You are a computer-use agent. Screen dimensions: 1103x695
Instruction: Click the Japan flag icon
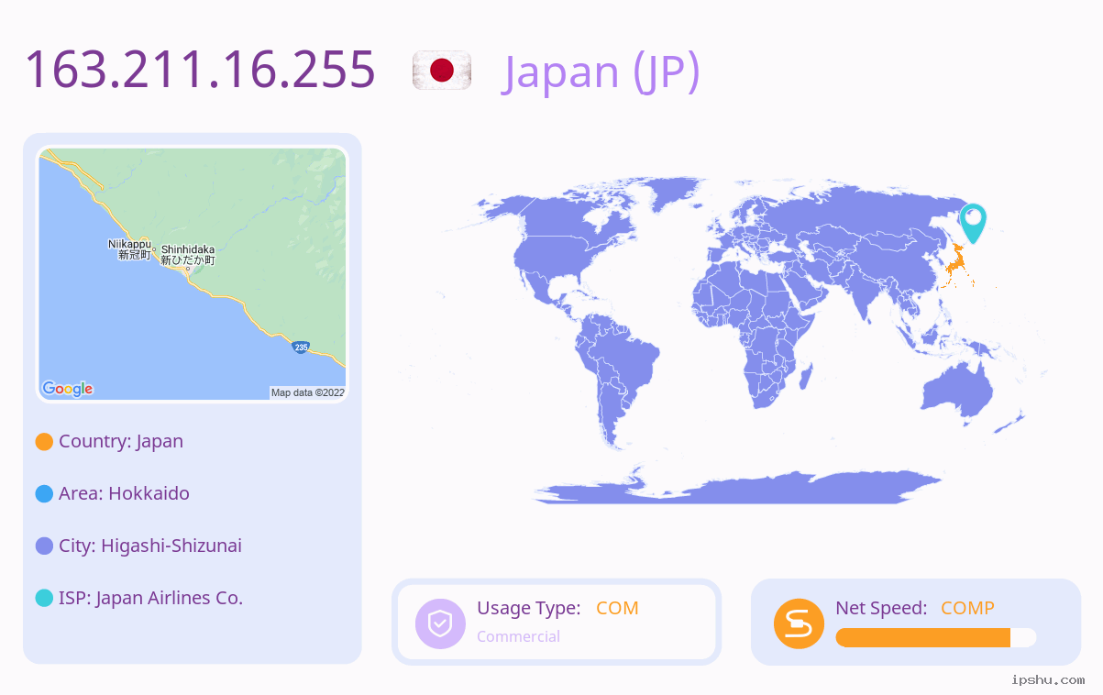click(442, 71)
